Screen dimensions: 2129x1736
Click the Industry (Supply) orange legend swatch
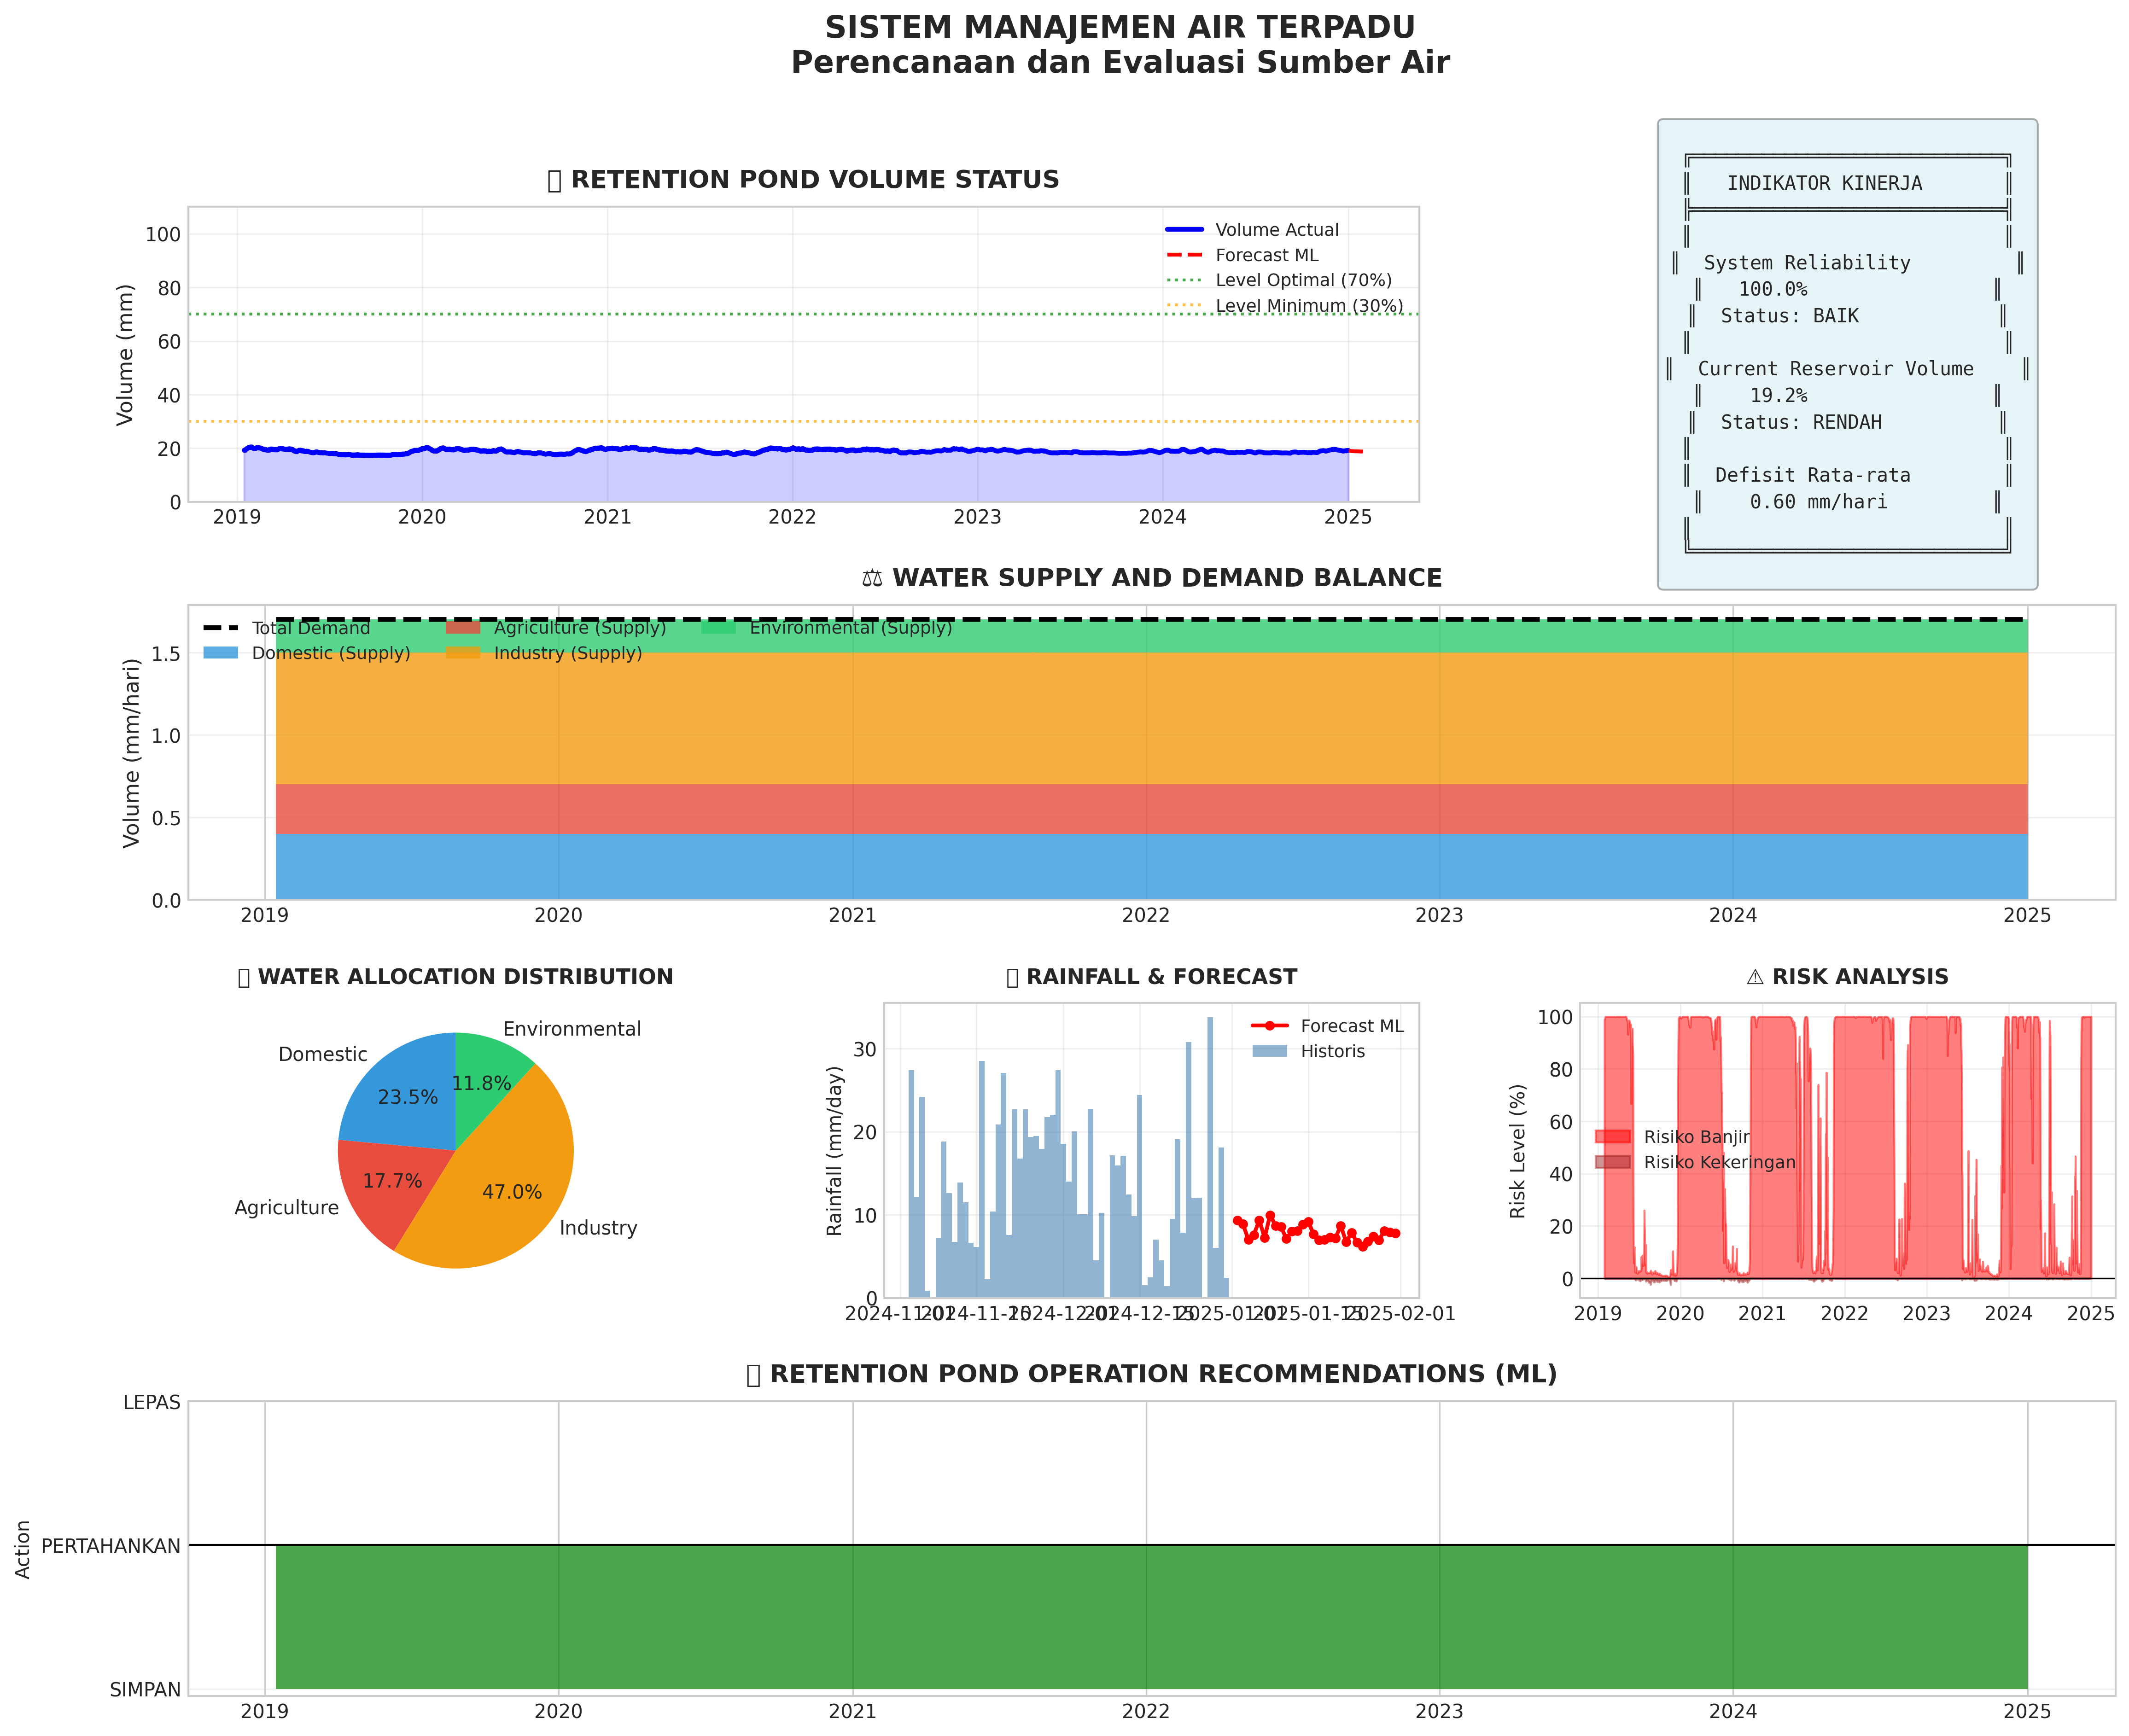click(462, 653)
